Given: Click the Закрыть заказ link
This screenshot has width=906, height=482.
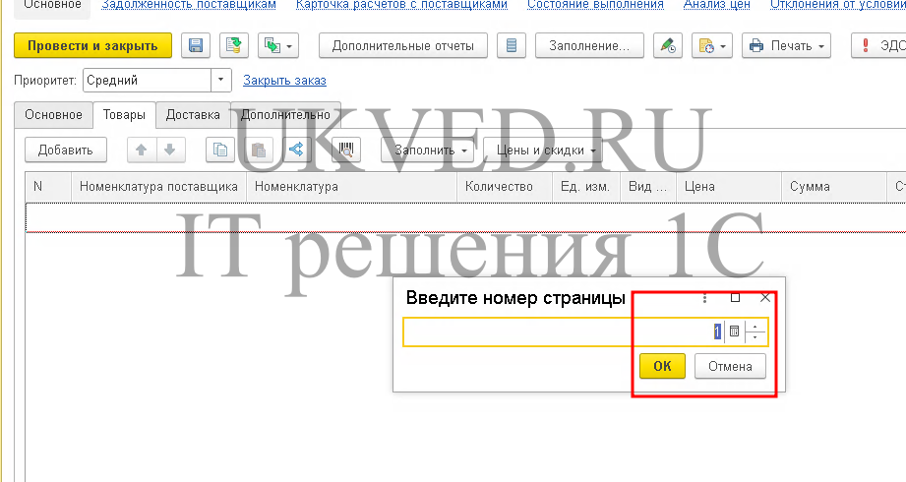Looking at the screenshot, I should (284, 81).
